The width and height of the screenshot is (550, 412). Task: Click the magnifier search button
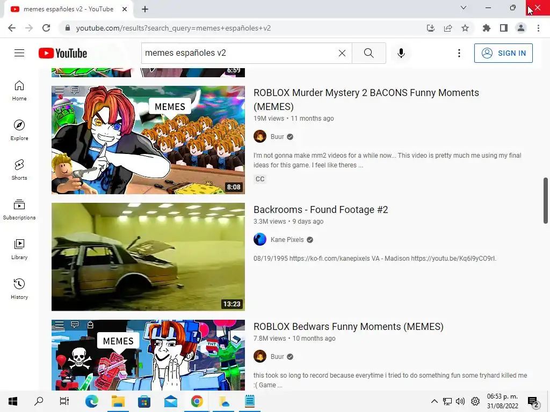pos(368,53)
